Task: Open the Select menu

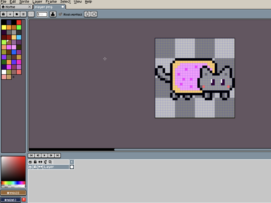Action: pos(65,2)
